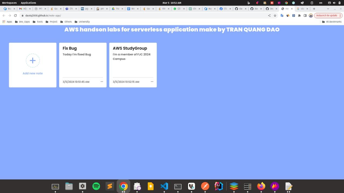Open System Monitor from the dock
The height and width of the screenshot is (193, 344).
point(55,186)
